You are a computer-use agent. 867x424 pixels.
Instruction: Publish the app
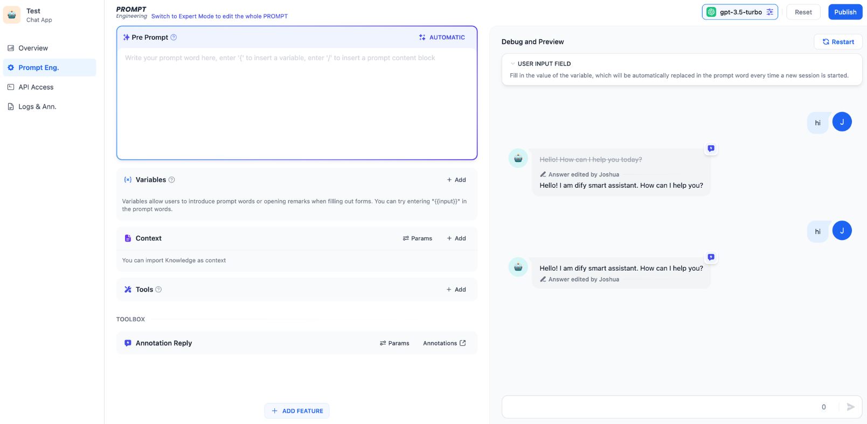coord(845,12)
